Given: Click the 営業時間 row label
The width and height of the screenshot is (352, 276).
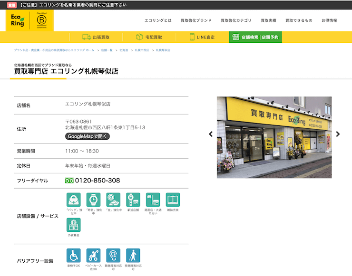Looking at the screenshot, I should (x=26, y=151).
